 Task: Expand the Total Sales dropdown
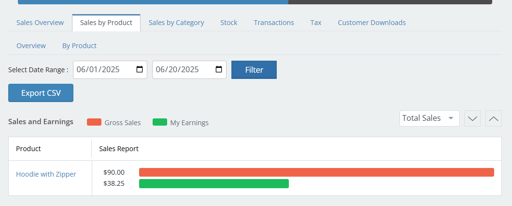point(429,118)
